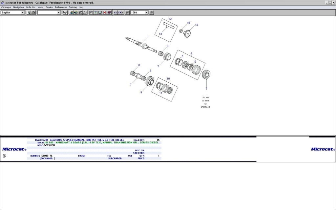Open the Help menu

81,7
